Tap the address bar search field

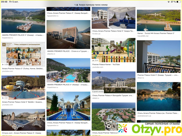[91, 5]
